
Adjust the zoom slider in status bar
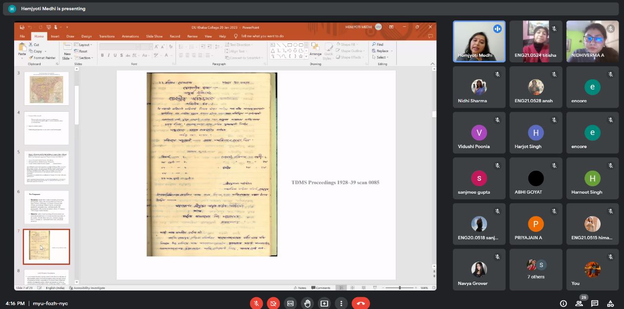click(x=400, y=288)
